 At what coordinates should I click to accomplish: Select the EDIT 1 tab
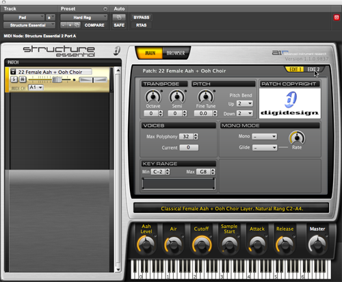295,69
